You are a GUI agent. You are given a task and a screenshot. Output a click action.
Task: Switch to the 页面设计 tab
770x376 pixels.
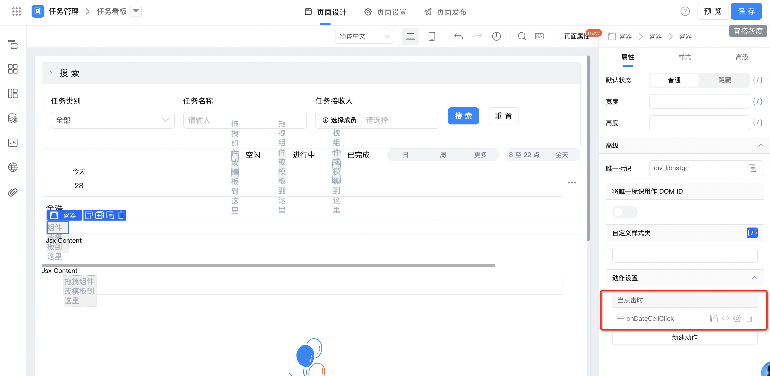pos(325,12)
